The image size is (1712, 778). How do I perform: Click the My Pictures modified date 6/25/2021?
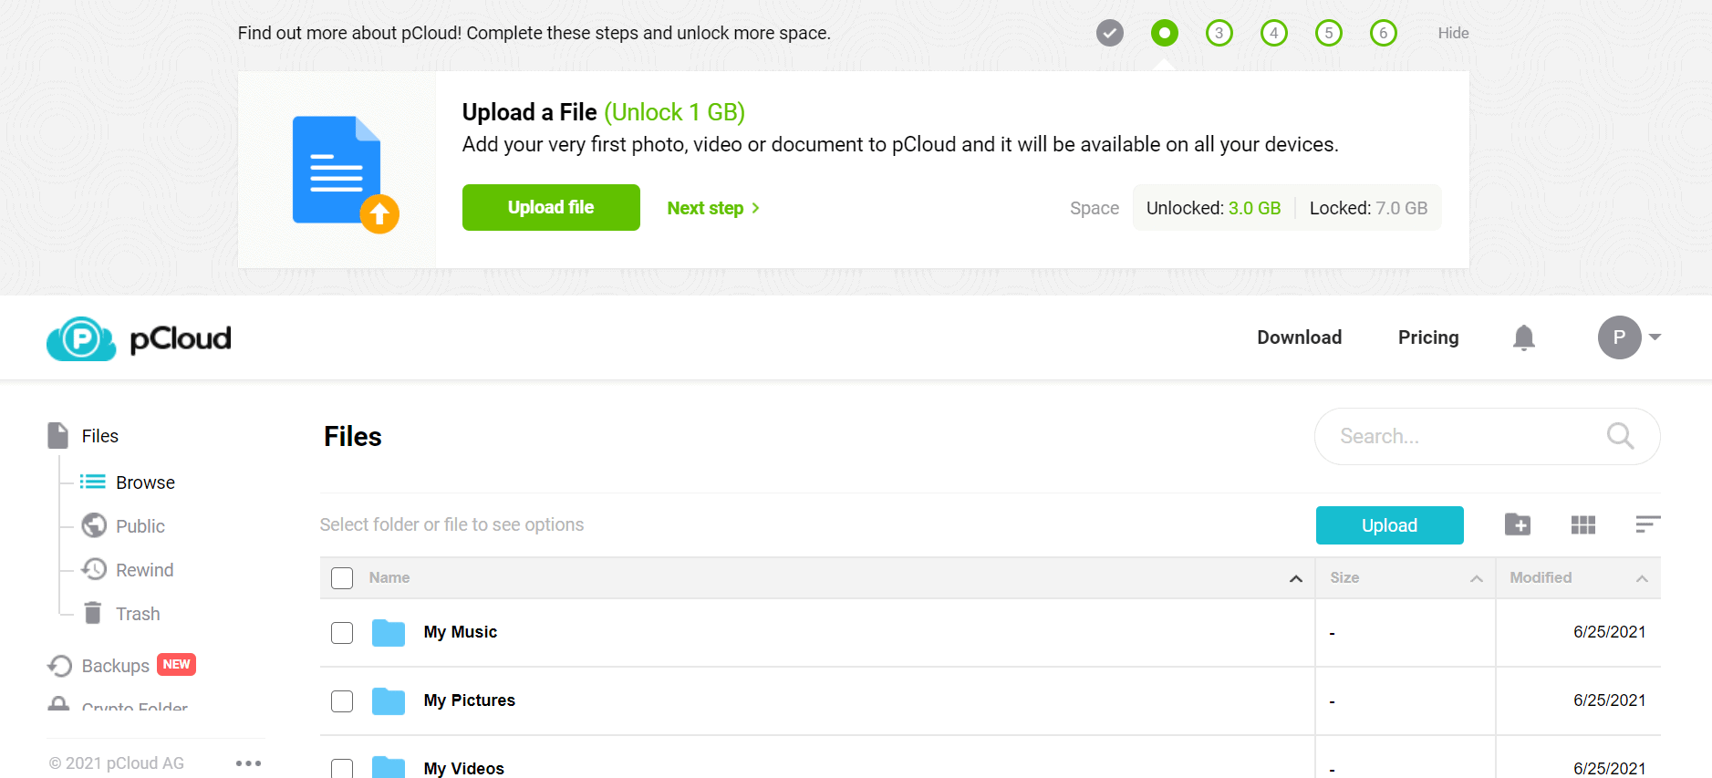pyautogui.click(x=1609, y=700)
